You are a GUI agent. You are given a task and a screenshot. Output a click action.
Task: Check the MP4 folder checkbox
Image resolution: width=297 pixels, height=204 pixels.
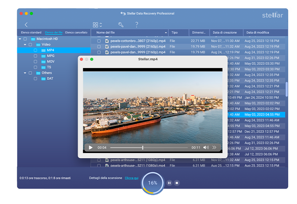tap(36, 51)
